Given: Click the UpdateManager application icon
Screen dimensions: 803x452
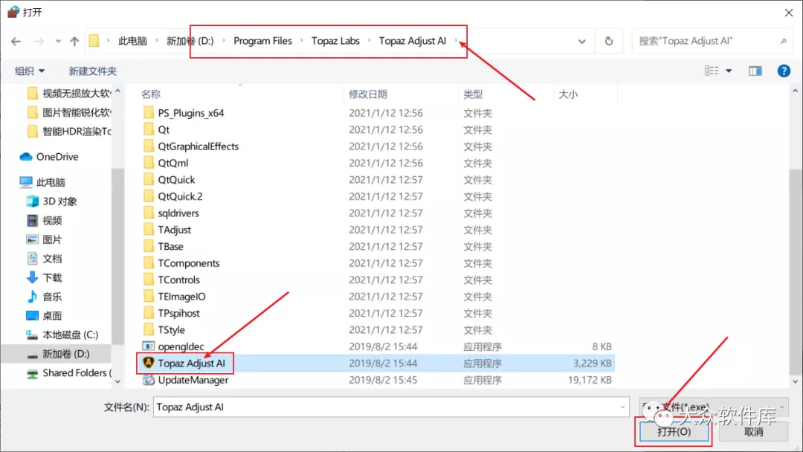Looking at the screenshot, I should (x=148, y=380).
